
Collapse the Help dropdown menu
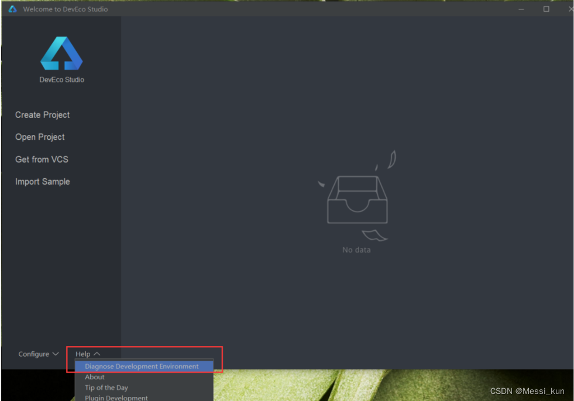(88, 354)
